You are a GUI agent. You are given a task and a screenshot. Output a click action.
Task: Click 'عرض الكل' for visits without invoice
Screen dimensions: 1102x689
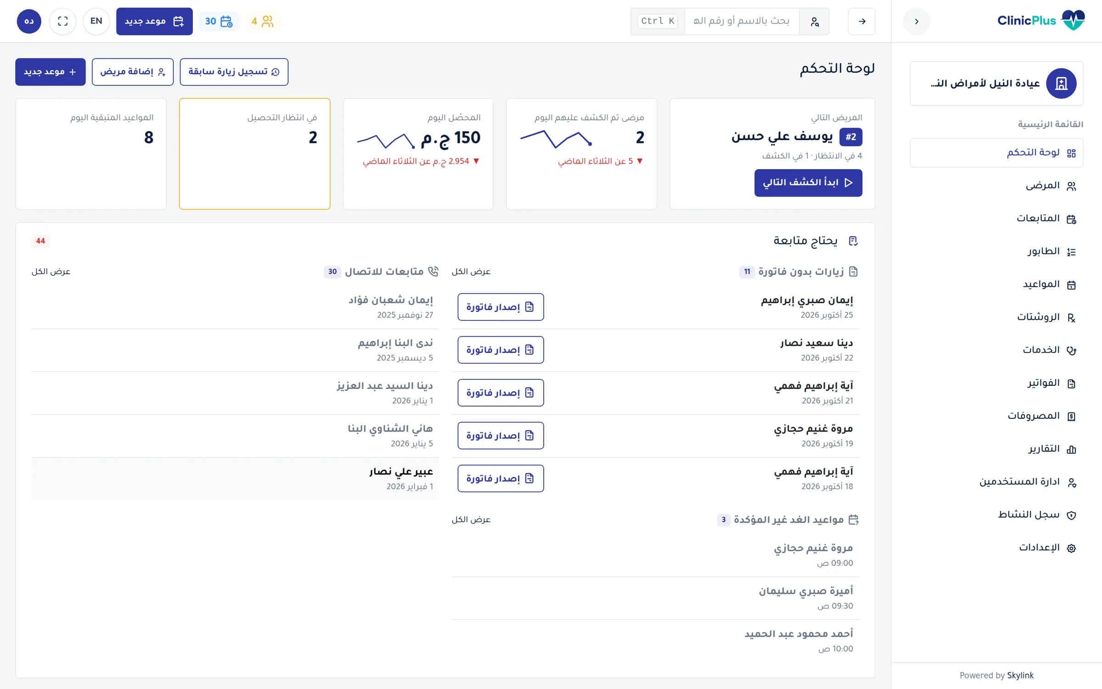point(471,272)
